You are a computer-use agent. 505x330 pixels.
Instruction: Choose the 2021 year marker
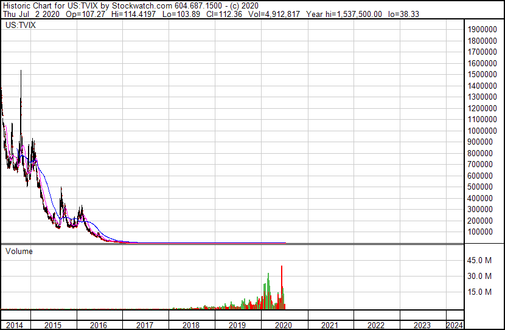(x=330, y=325)
